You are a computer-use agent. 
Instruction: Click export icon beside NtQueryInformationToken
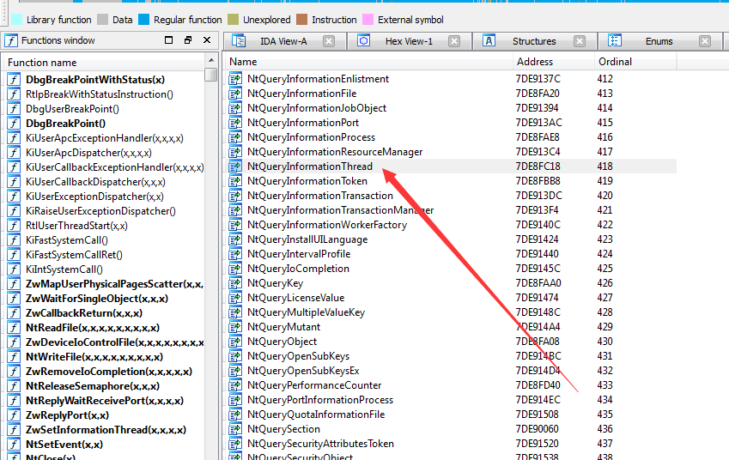[235, 181]
